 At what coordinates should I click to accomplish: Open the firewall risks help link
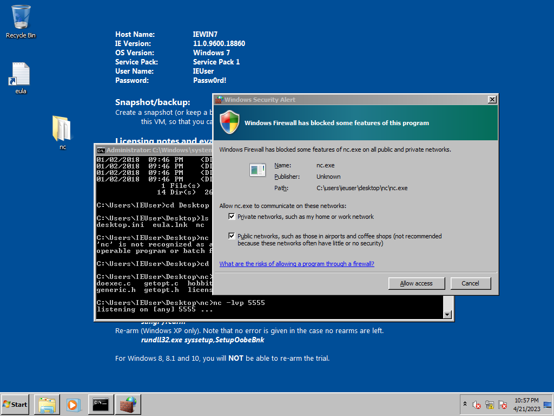296,264
